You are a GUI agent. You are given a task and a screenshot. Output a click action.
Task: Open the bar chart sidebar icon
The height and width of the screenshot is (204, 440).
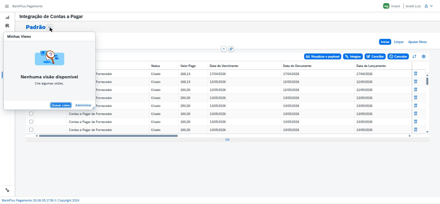[7, 17]
